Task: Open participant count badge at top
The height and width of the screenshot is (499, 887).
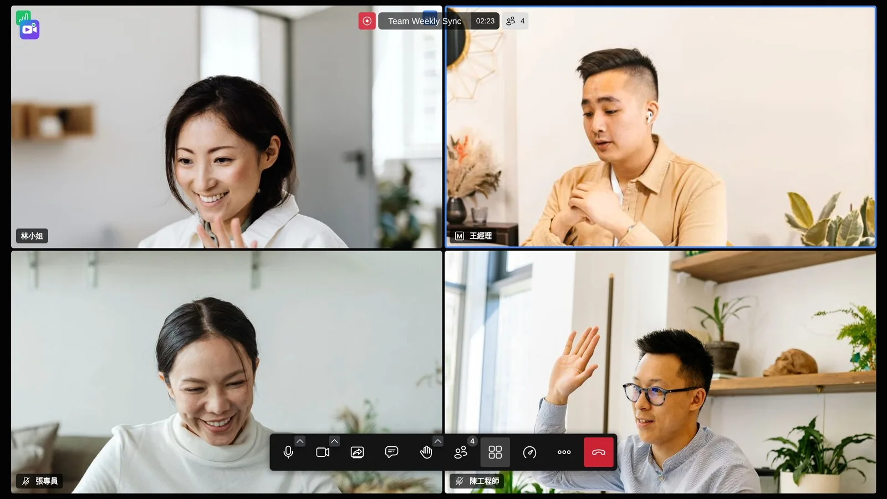Action: point(516,21)
